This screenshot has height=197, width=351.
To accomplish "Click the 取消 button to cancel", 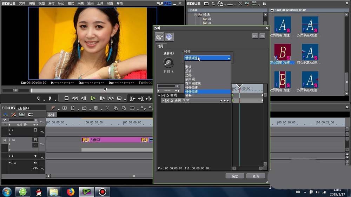I will coord(255,176).
